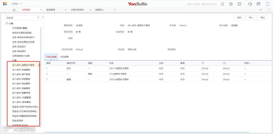Click the YonSuite colorful app logo icon
Image resolution: width=273 pixels, height=134 pixels.
point(5,4)
